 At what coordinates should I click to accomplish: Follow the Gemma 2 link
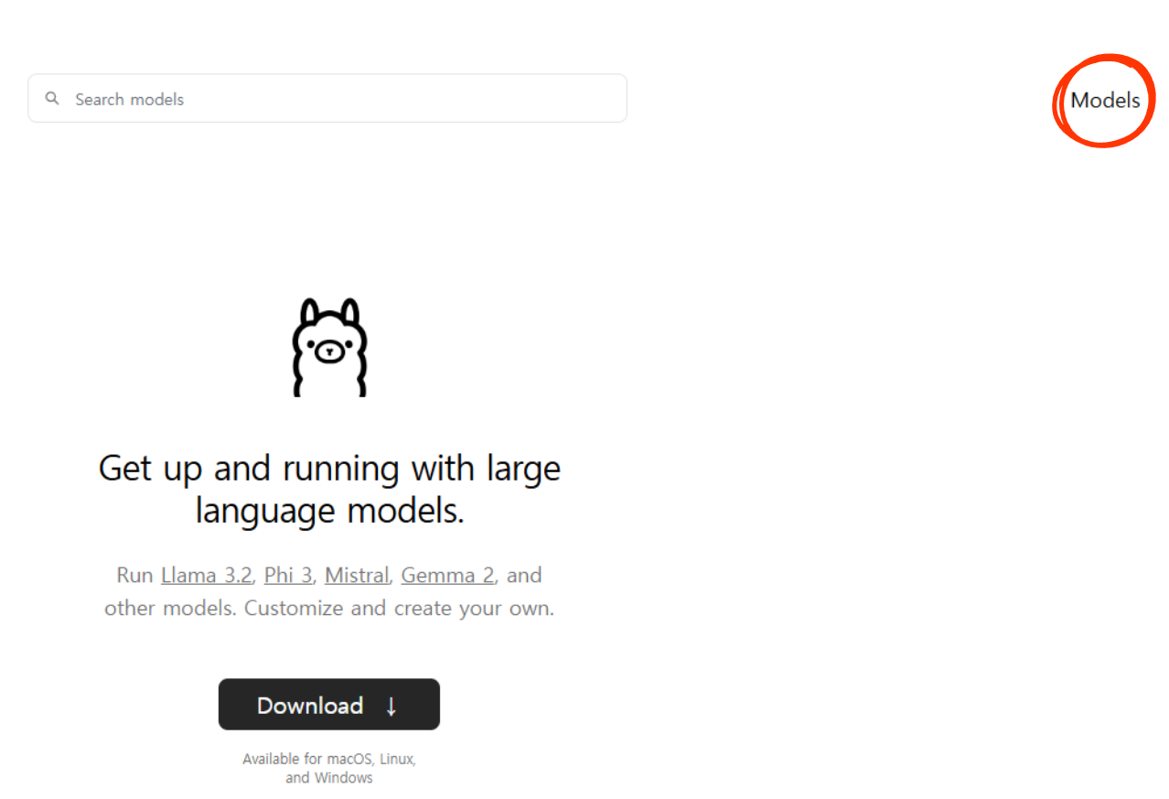447,576
